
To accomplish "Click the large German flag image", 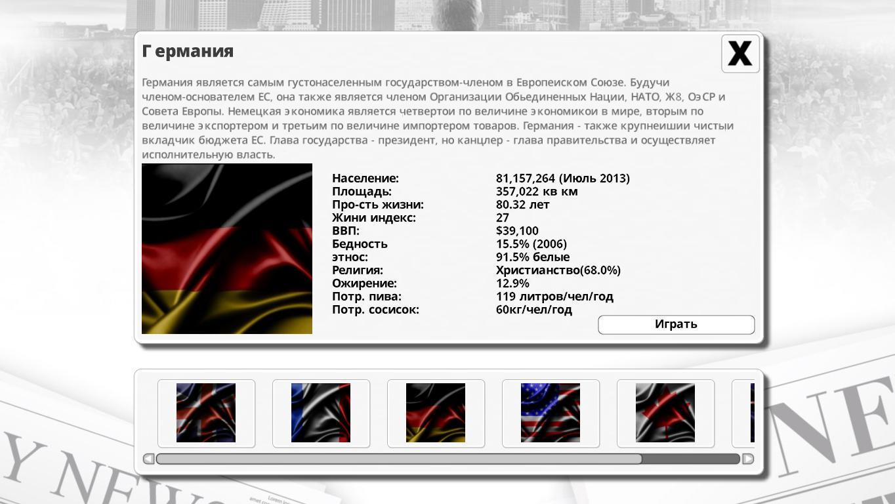I will pos(227,249).
